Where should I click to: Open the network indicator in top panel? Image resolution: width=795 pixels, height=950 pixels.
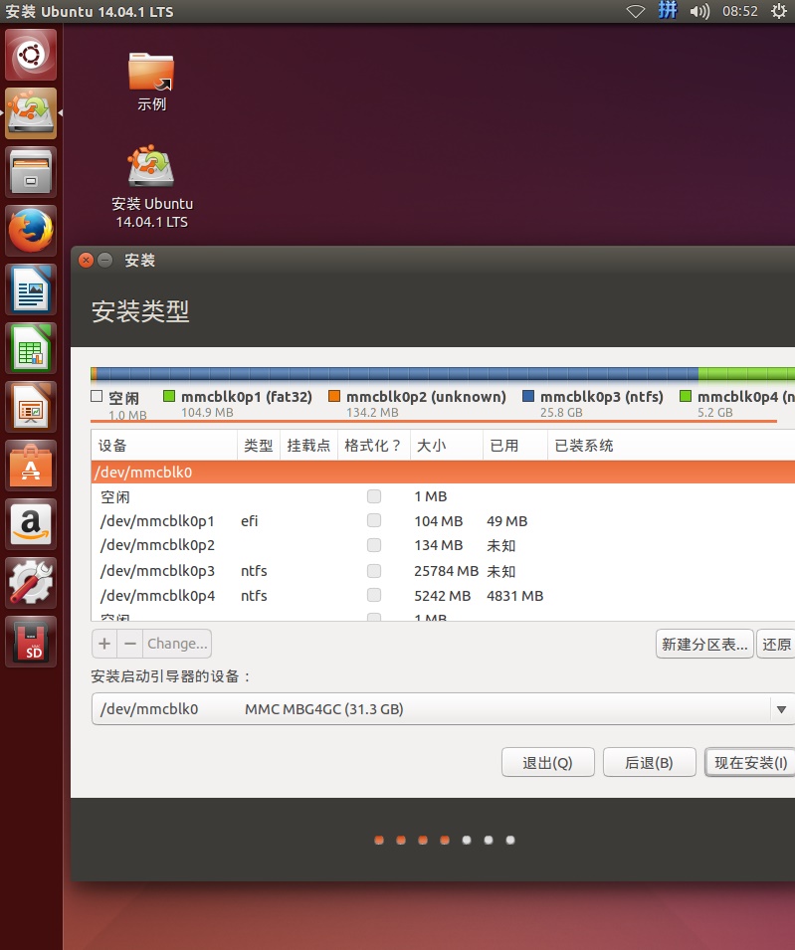pyautogui.click(x=636, y=12)
